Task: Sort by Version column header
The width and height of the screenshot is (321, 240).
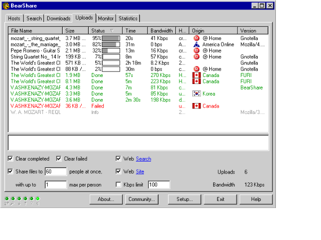Action: click(x=253, y=30)
